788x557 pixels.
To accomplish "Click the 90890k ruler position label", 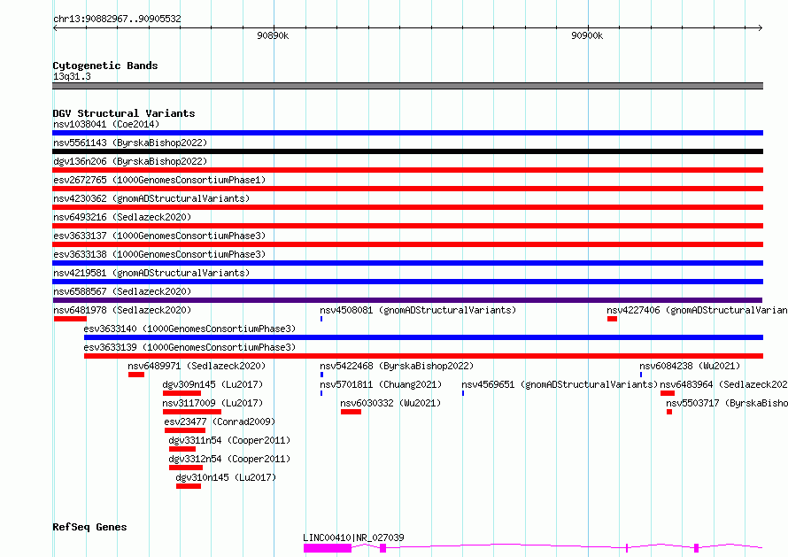I will coord(273,35).
